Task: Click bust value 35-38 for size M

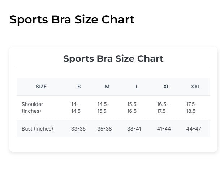Action: pyautogui.click(x=104, y=129)
